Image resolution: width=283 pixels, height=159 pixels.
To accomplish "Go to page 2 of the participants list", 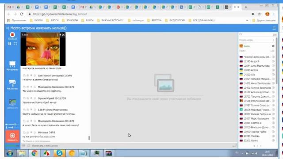I will [257, 146].
